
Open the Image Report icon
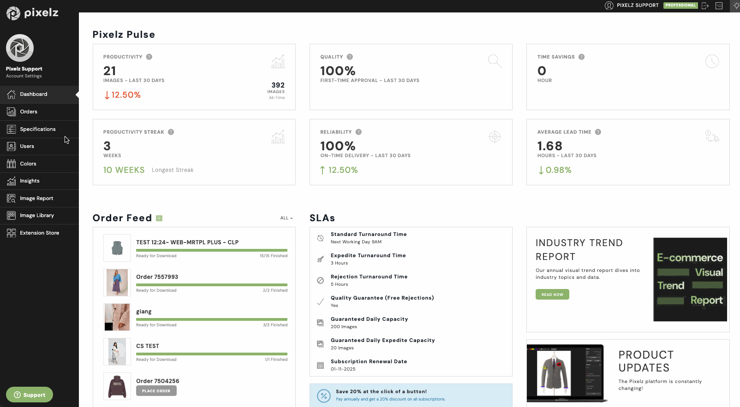[x=12, y=198]
